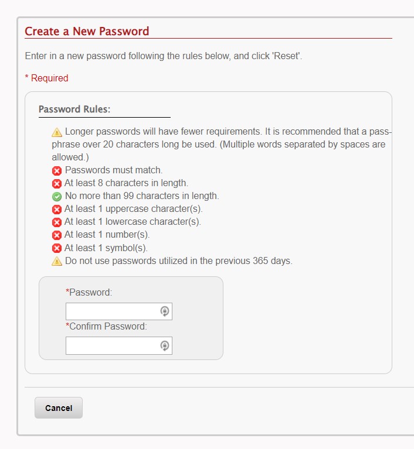
Task: Click the red X beside 'Passwords must match'
Action: point(57,170)
